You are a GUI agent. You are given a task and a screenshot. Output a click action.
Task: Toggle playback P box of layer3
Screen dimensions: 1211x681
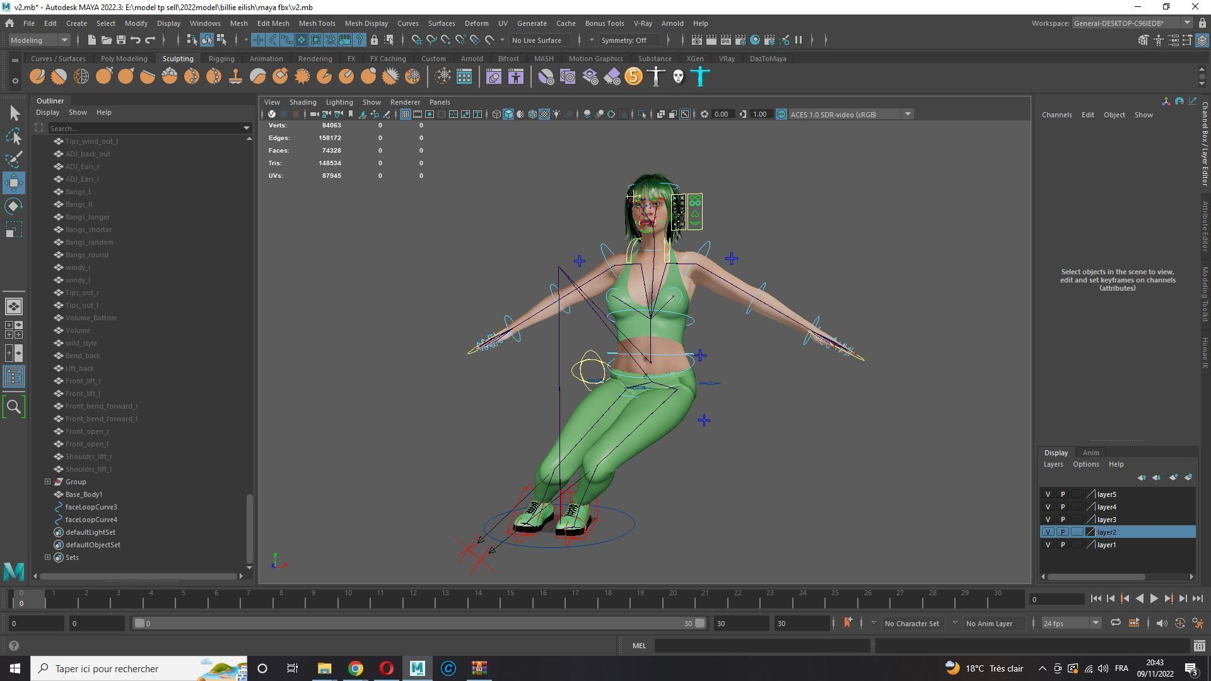[x=1062, y=520]
